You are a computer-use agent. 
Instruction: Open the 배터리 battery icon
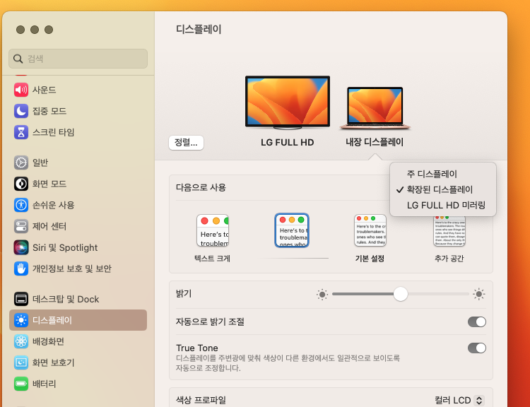click(21, 384)
